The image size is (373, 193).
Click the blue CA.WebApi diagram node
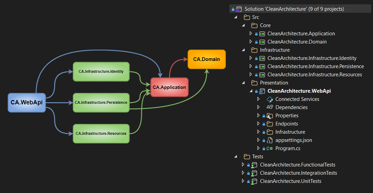click(26, 103)
